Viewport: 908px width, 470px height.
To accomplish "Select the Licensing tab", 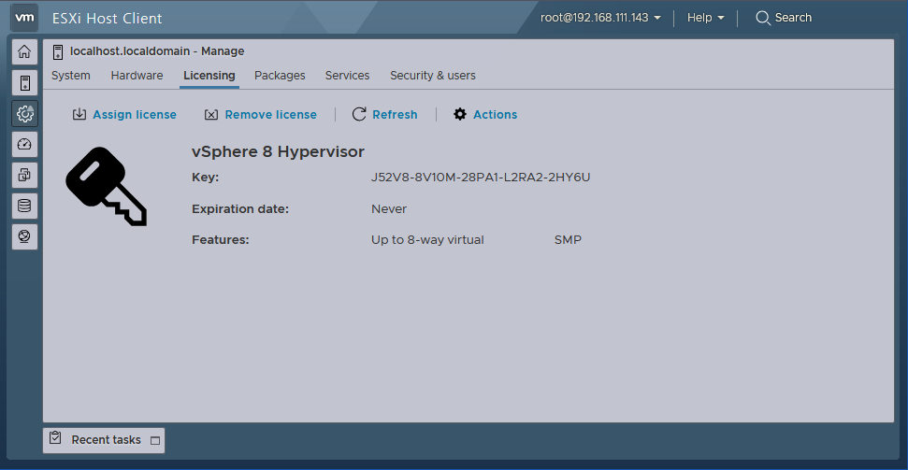I will (209, 76).
